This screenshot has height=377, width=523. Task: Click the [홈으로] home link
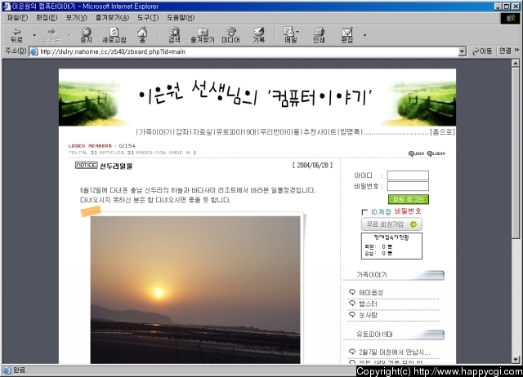click(442, 132)
